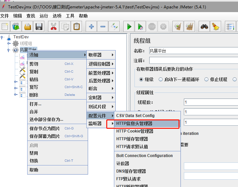Click the Expand all plus icon
Screen dimensions: 238x187
tap(91, 27)
